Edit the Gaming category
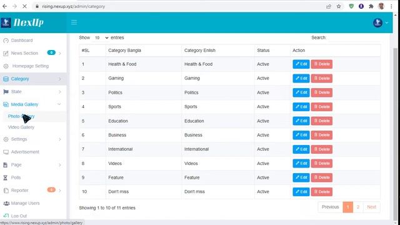This screenshot has height=225, width=400. (301, 78)
